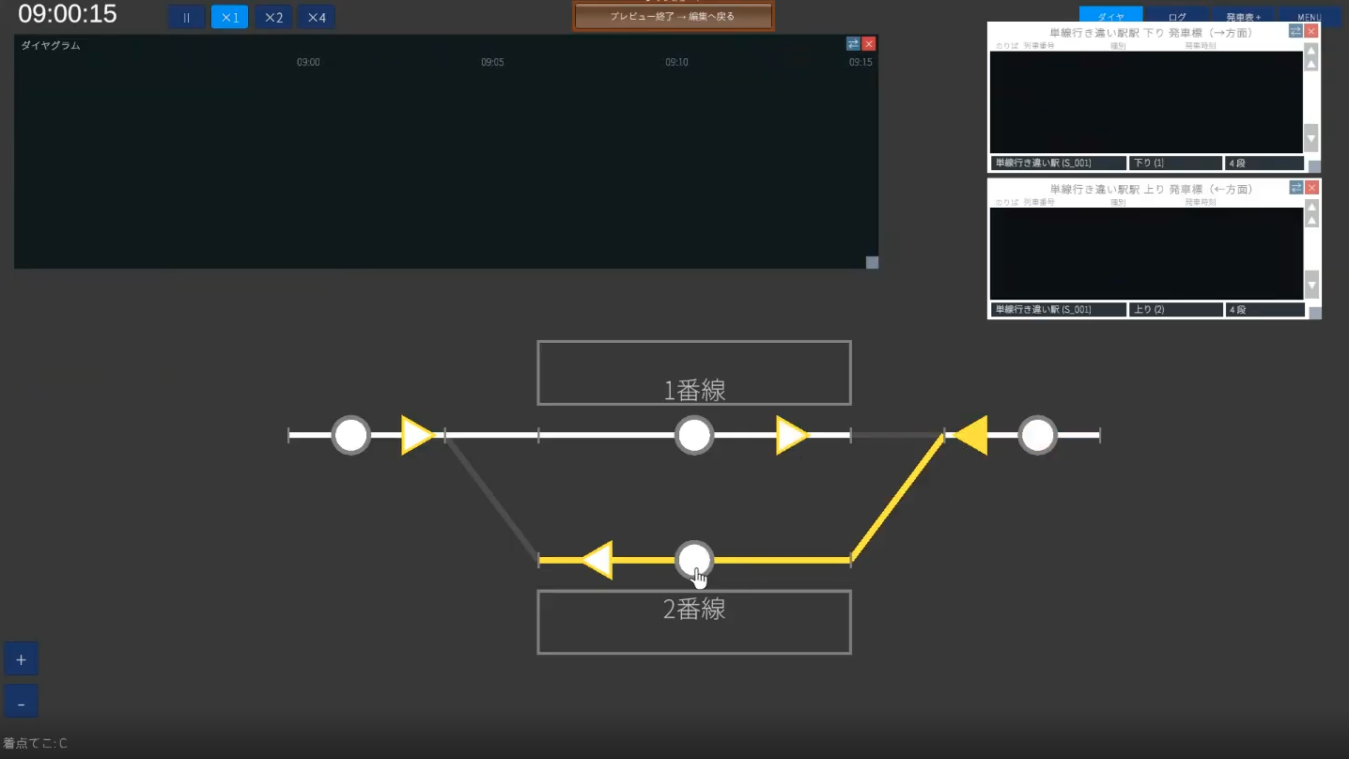
Task: Open the ログ tab
Action: tap(1177, 16)
